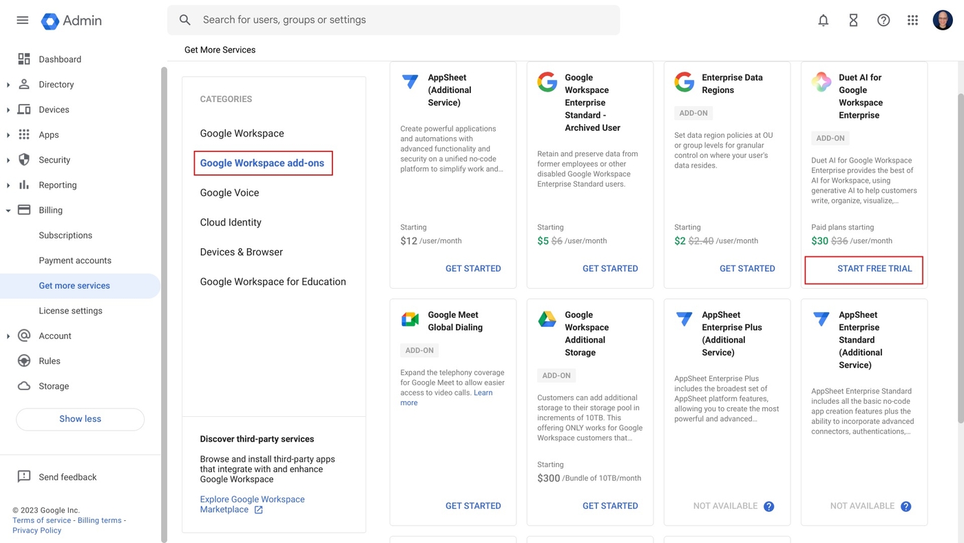Open Explore Google Workspace Marketplace link

click(x=252, y=504)
